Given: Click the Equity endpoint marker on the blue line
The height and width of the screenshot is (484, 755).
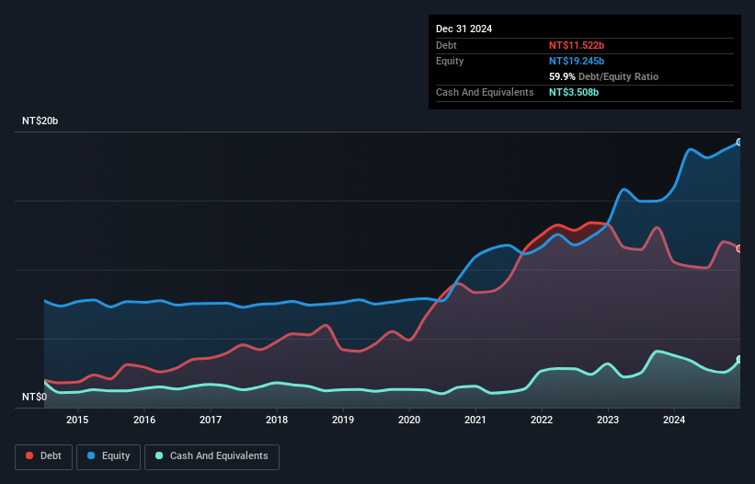Looking at the screenshot, I should 739,142.
